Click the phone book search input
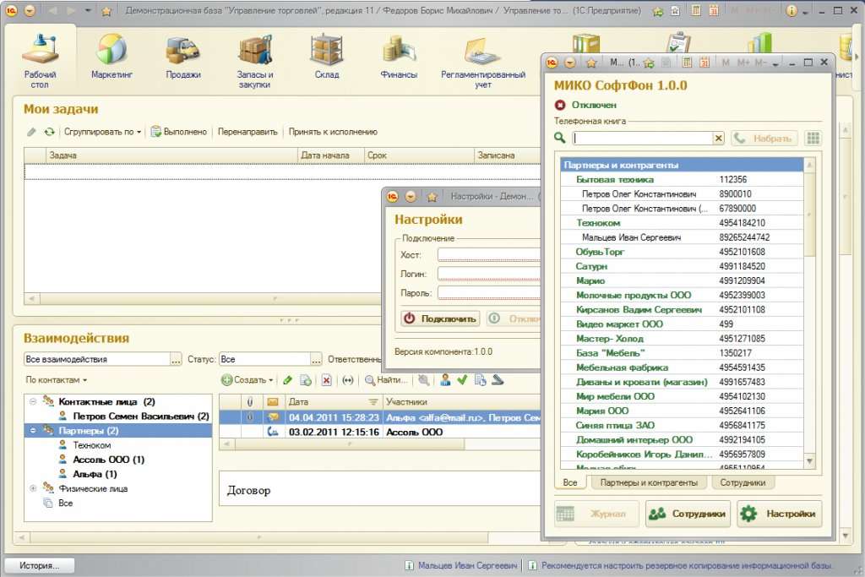Image resolution: width=865 pixels, height=577 pixels. [643, 138]
